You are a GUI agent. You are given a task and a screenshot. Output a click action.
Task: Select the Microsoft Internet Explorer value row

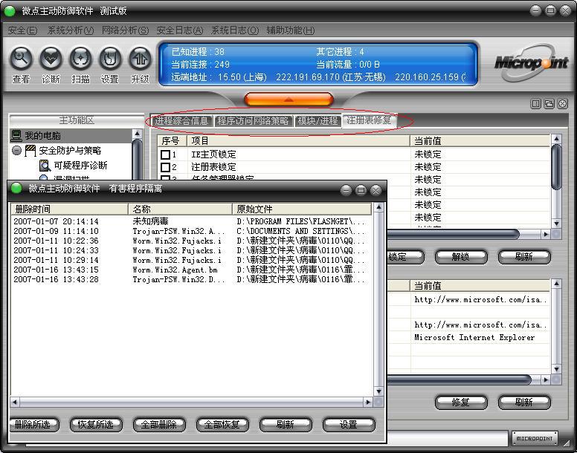(474, 337)
